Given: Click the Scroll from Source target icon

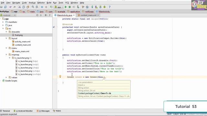Looking at the screenshot, I should (x=38, y=15).
